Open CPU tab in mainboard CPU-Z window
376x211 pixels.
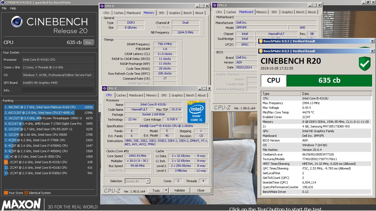(219, 12)
